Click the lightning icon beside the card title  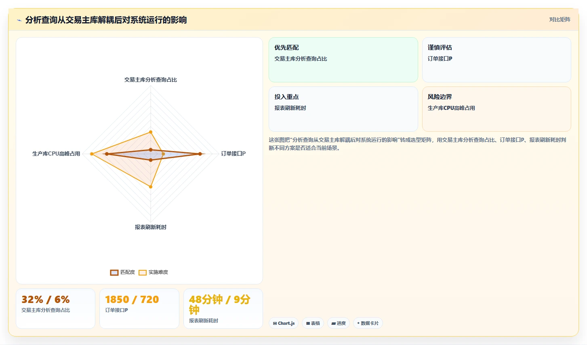19,20
